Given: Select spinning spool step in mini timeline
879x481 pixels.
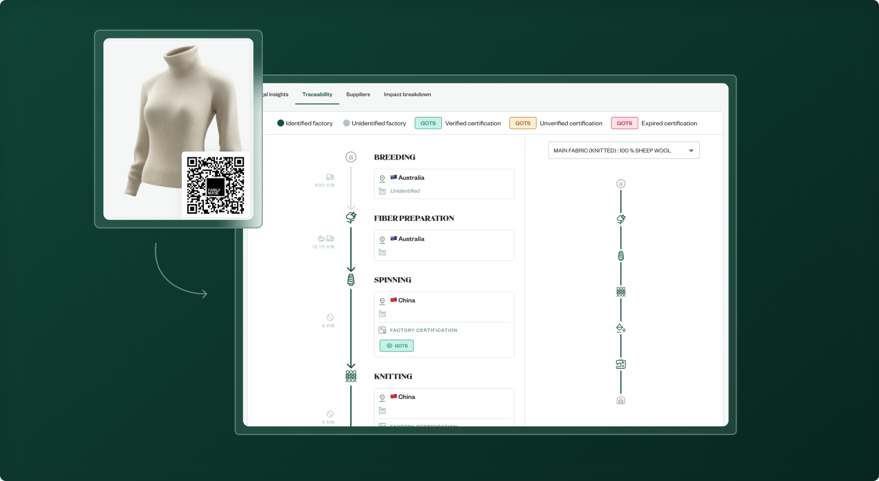Looking at the screenshot, I should (x=621, y=256).
